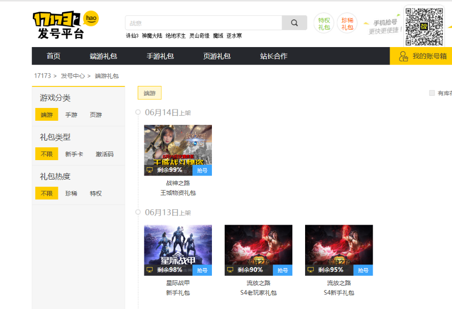Image resolution: width=452 pixels, height=309 pixels.
Task: Open the 端游礼包 navigation tab
Action: click(103, 56)
